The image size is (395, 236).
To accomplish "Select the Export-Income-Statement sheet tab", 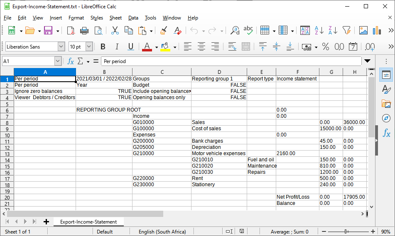I will (x=88, y=222).
